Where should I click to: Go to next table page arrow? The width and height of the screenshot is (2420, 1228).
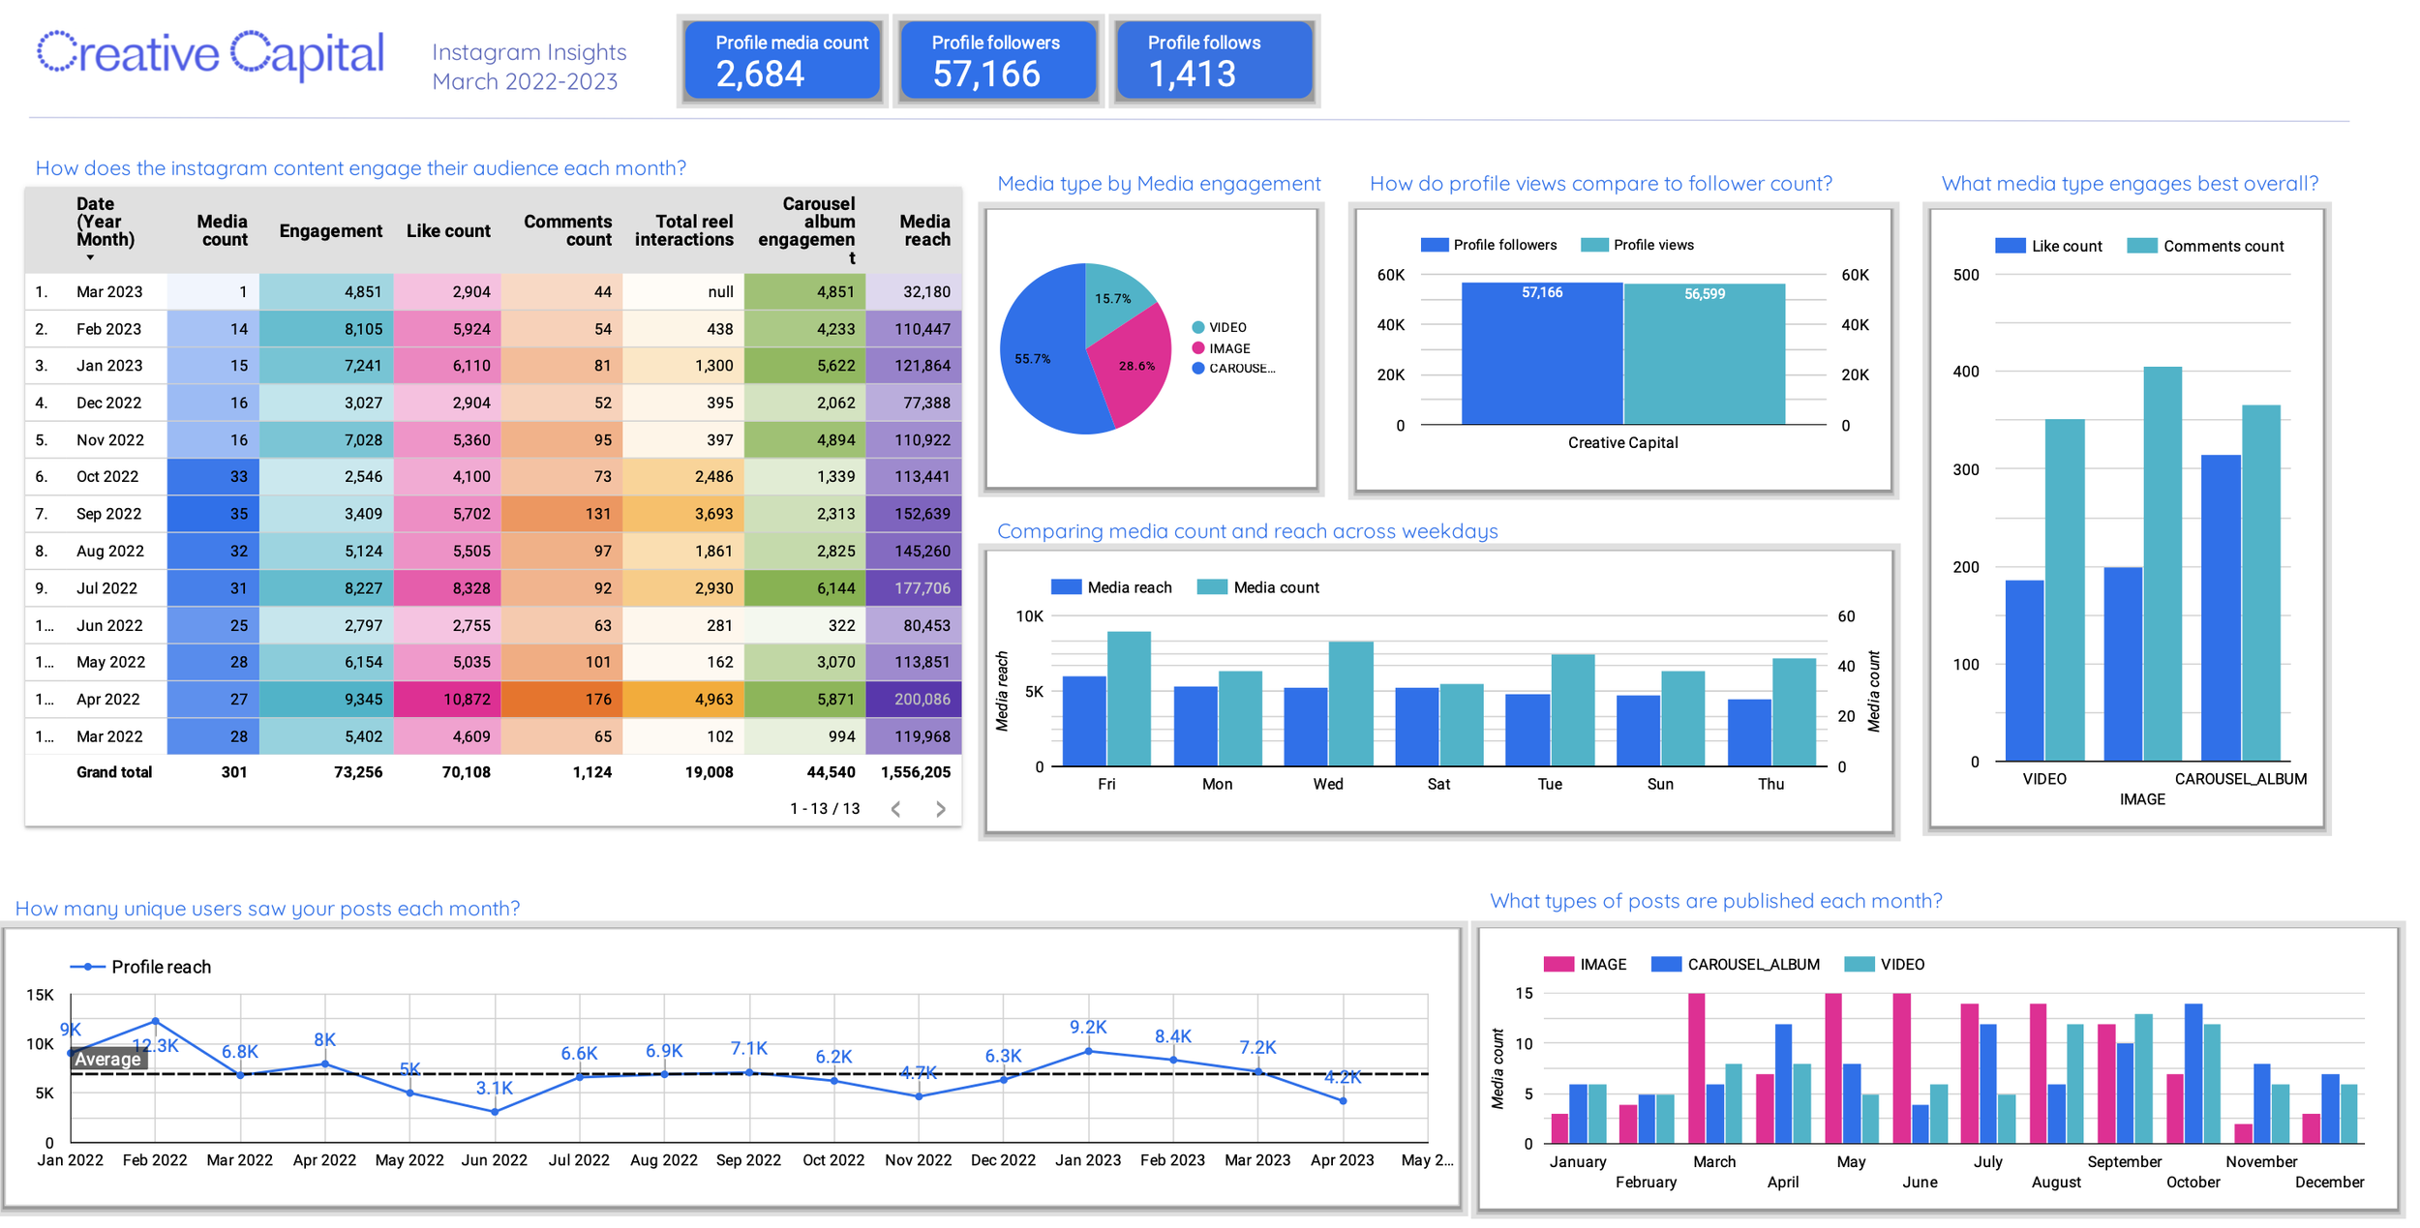pyautogui.click(x=940, y=809)
